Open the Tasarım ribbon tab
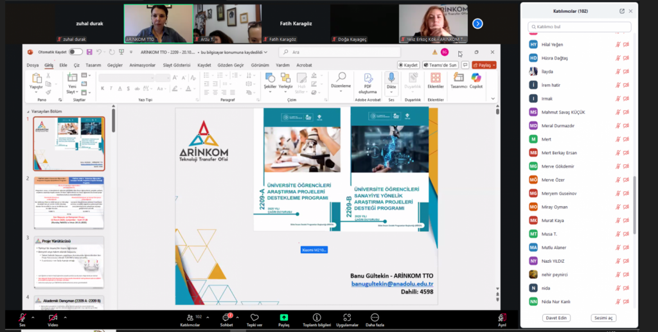Image resolution: width=658 pixels, height=332 pixels. pyautogui.click(x=93, y=65)
